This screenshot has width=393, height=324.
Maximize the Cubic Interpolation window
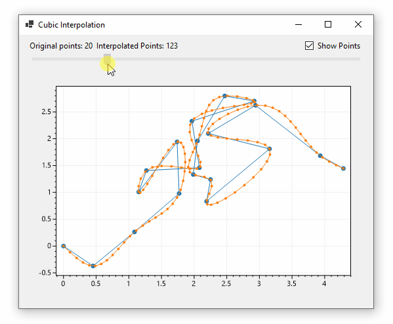(328, 24)
